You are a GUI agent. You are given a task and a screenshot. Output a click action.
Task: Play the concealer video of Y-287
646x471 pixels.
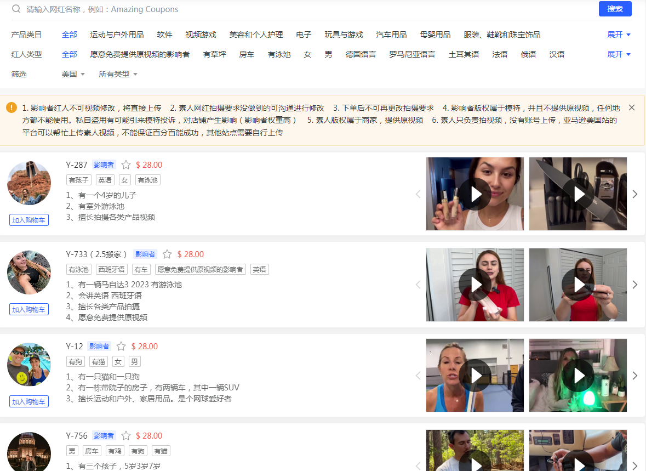[x=475, y=194]
